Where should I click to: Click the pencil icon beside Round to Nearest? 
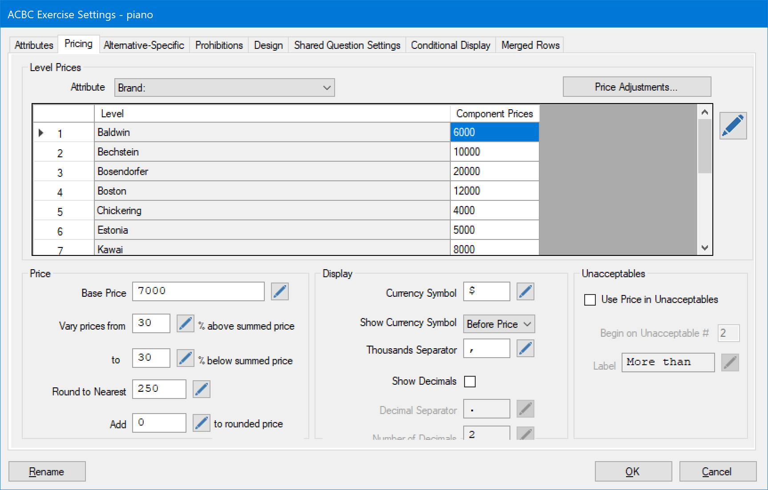(202, 389)
